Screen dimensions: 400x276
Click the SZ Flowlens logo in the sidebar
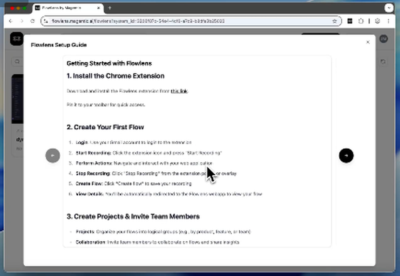coord(17,39)
